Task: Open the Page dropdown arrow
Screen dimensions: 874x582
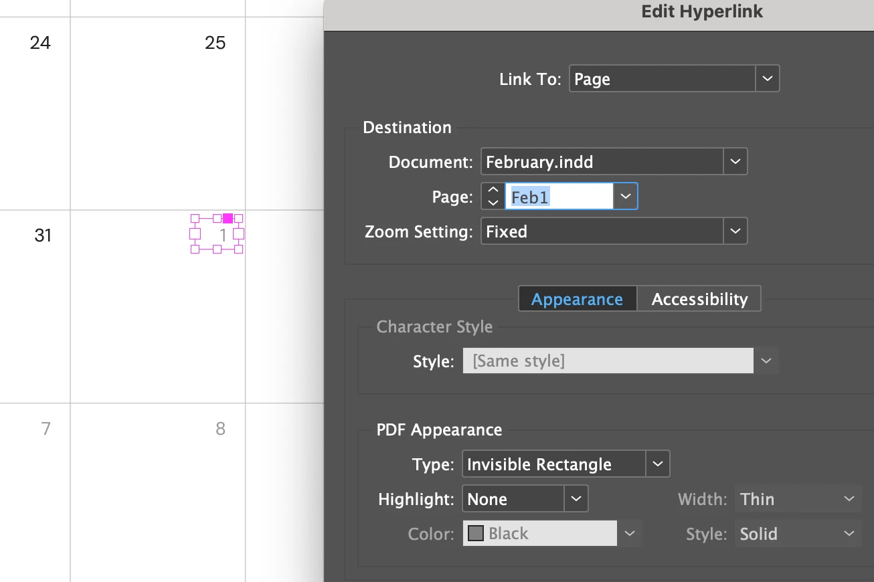Action: (625, 197)
